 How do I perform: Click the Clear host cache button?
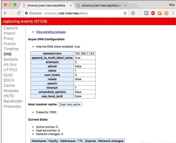(70, 104)
